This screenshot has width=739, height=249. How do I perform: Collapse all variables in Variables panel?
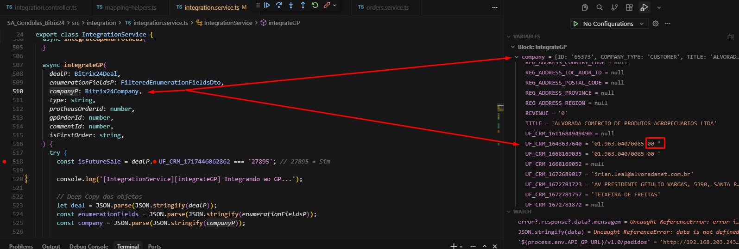pyautogui.click(x=730, y=36)
